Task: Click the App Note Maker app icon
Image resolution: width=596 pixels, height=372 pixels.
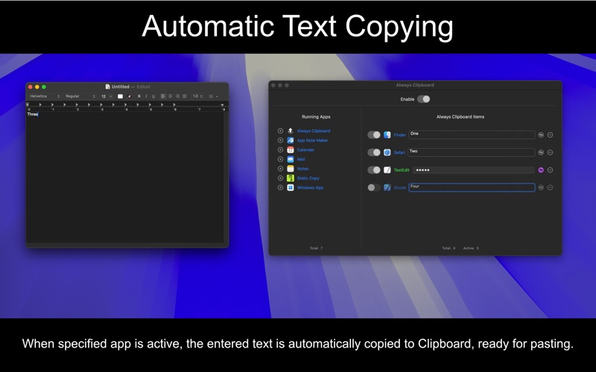Action: 291,140
